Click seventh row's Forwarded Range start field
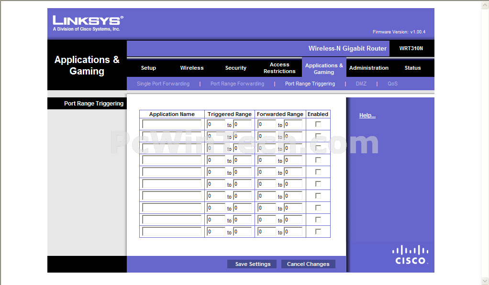The image size is (489, 285). point(267,196)
